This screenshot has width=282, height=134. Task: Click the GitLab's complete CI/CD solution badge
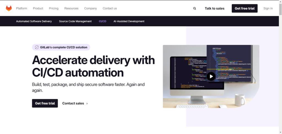tap(61, 47)
